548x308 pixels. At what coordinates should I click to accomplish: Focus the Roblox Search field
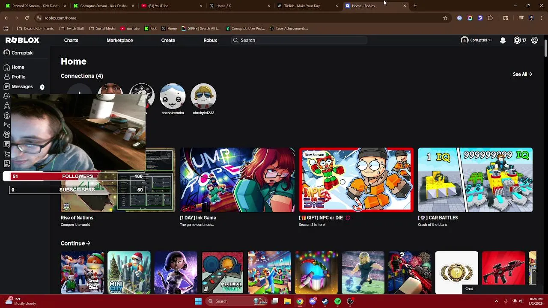[299, 40]
